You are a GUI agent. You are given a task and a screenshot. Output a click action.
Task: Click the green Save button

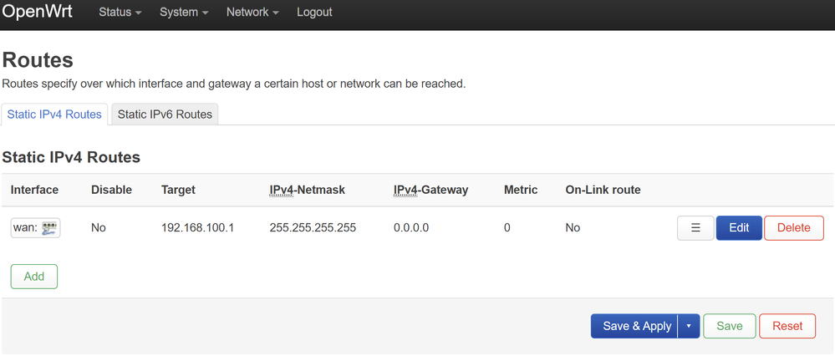[x=729, y=326]
